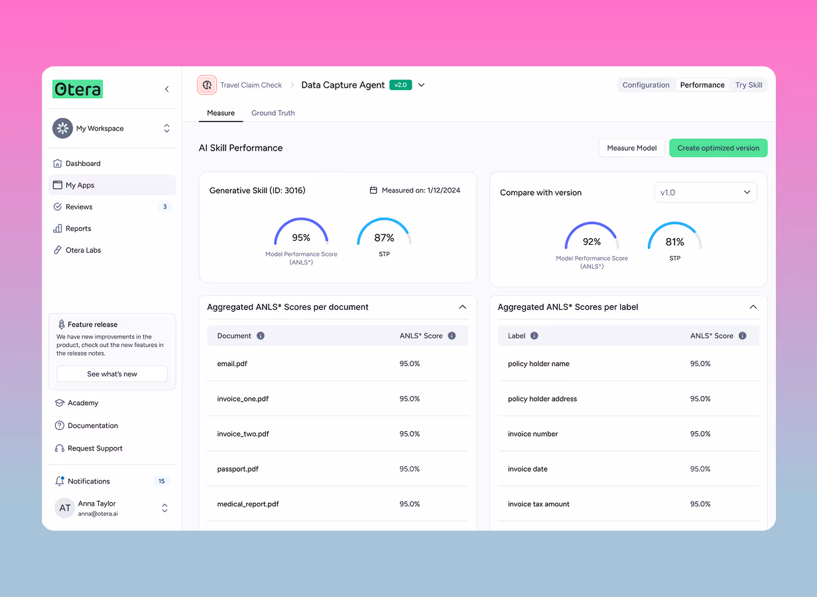Viewport: 817px width, 597px height.
Task: Open Otera Labs via its paperclip icon
Action: pos(58,250)
